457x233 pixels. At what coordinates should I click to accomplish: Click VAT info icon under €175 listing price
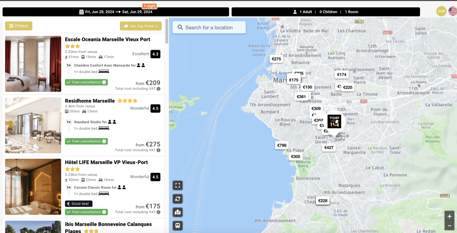158,212
